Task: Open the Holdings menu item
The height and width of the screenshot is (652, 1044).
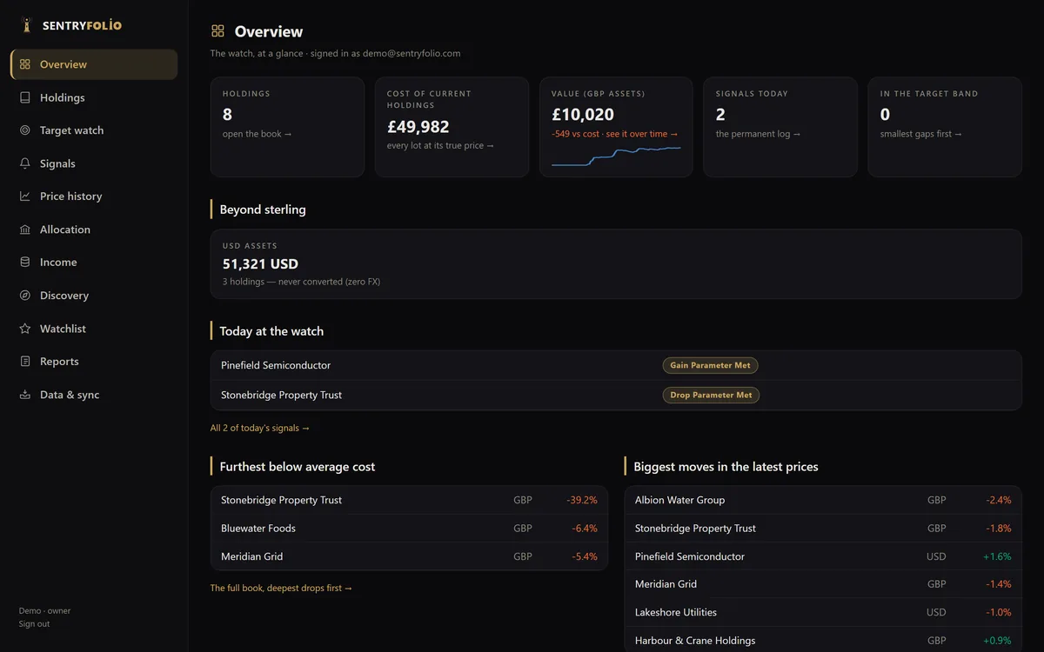Action: click(94, 97)
